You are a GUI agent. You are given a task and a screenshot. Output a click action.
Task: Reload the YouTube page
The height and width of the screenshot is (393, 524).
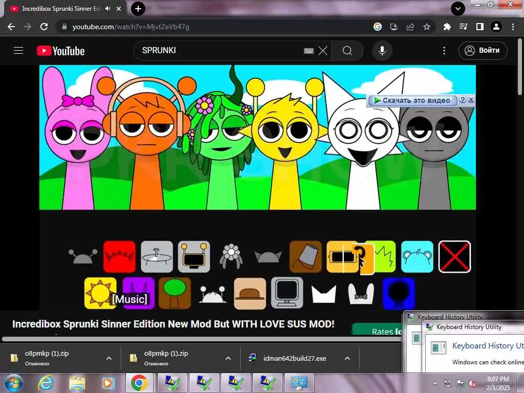click(44, 27)
